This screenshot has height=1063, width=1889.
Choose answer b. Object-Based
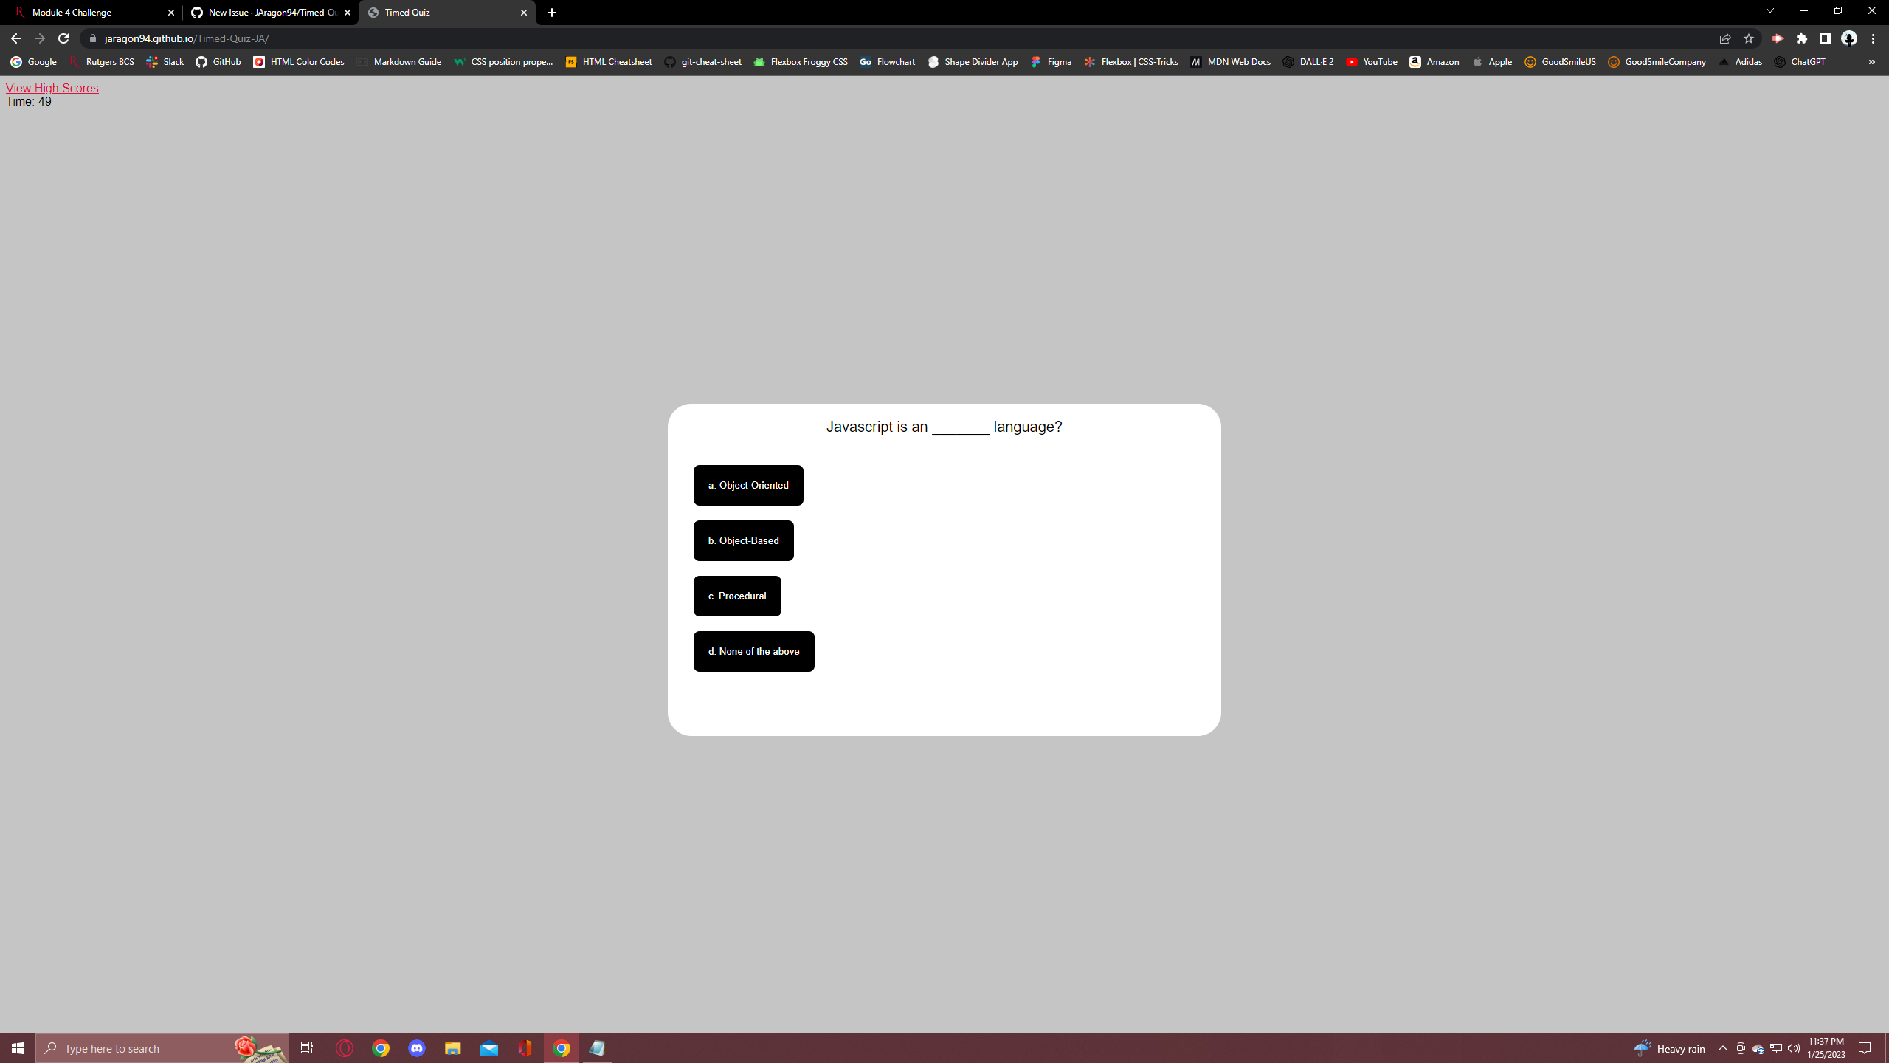pos(743,540)
